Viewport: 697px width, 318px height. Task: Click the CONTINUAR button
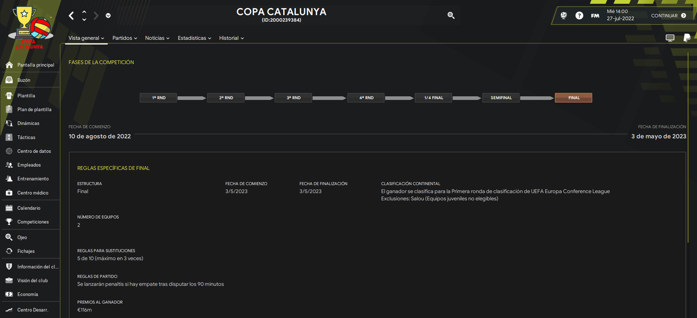point(669,16)
